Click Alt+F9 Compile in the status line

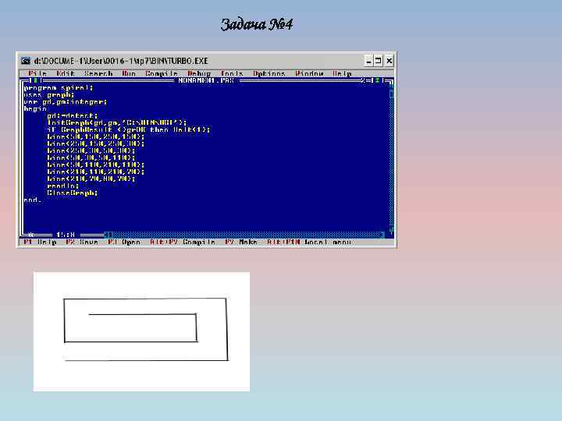click(183, 242)
